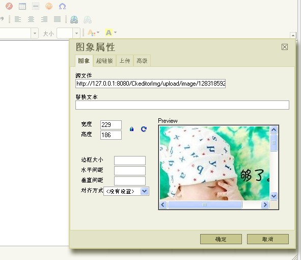Insert special character omega icon

pos(62,6)
